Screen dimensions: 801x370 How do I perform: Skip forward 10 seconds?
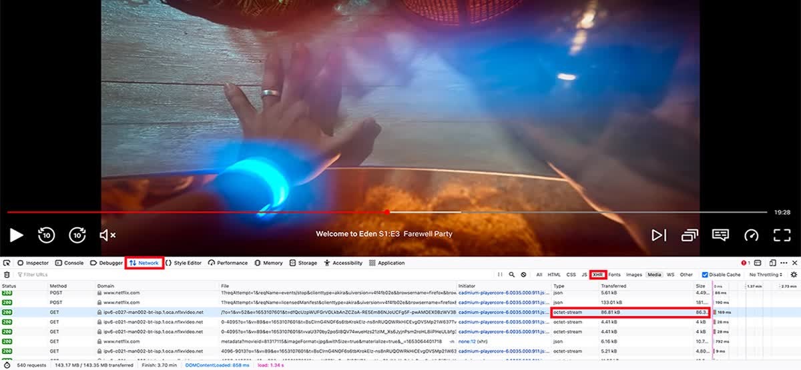click(x=77, y=235)
